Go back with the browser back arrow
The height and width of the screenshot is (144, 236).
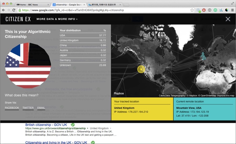pyautogui.click(x=3, y=10)
